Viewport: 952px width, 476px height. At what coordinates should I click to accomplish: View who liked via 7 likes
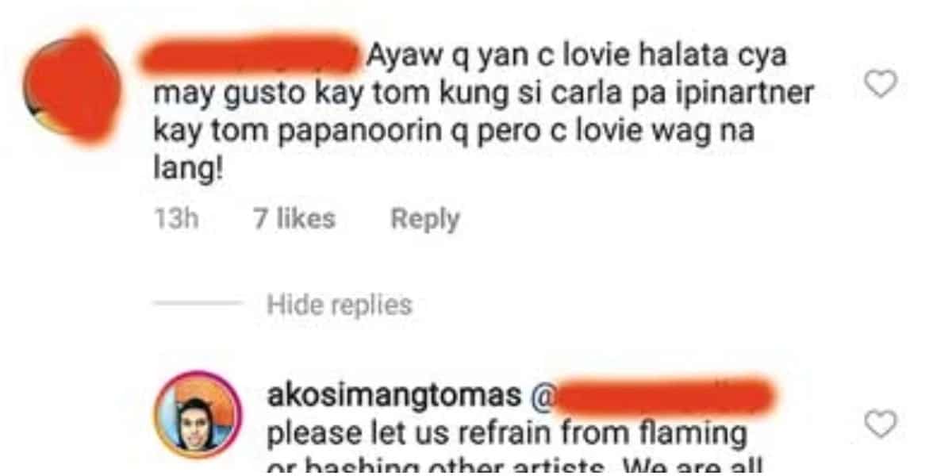tap(294, 219)
